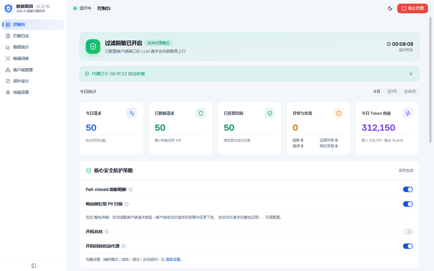The height and width of the screenshot is (271, 434).
Task: Click the red 停止代理 button
Action: coord(412,8)
